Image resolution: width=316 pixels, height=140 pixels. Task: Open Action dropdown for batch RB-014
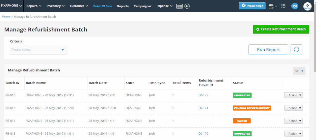click(x=293, y=121)
